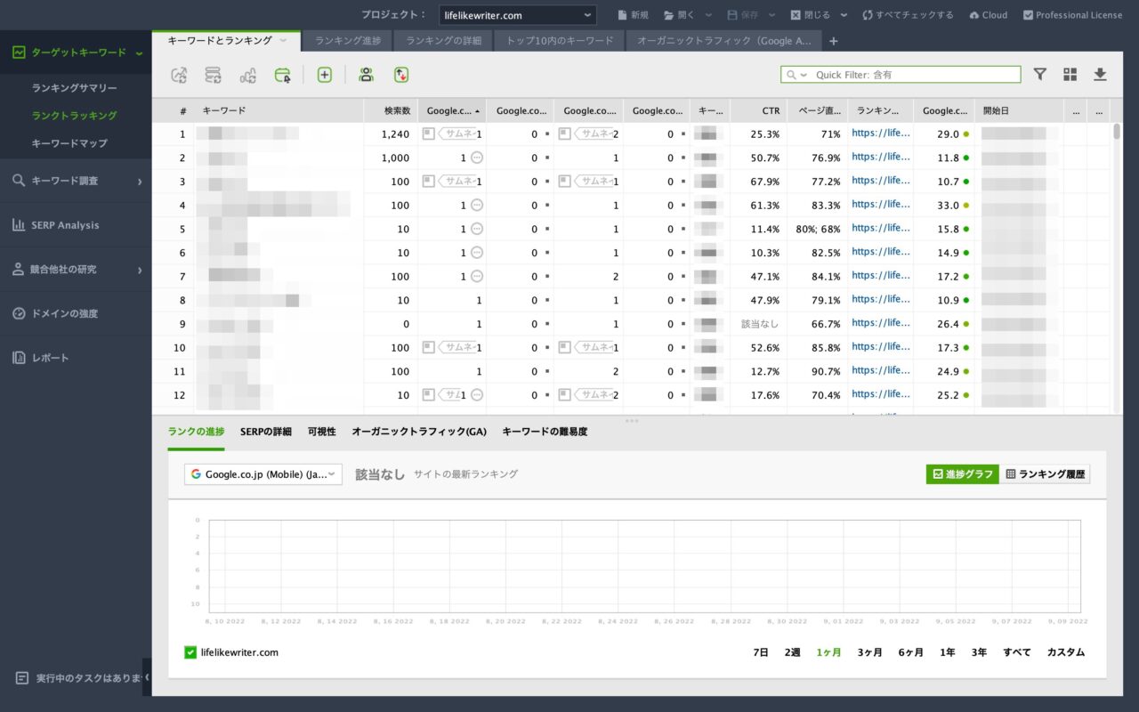
Task: Open the project dropdown lifelikewriter.com
Action: (517, 15)
